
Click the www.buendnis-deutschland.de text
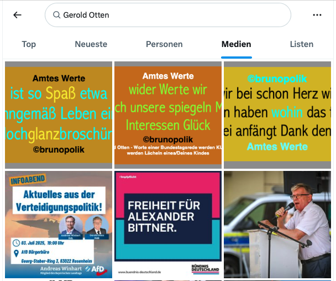[139, 272]
